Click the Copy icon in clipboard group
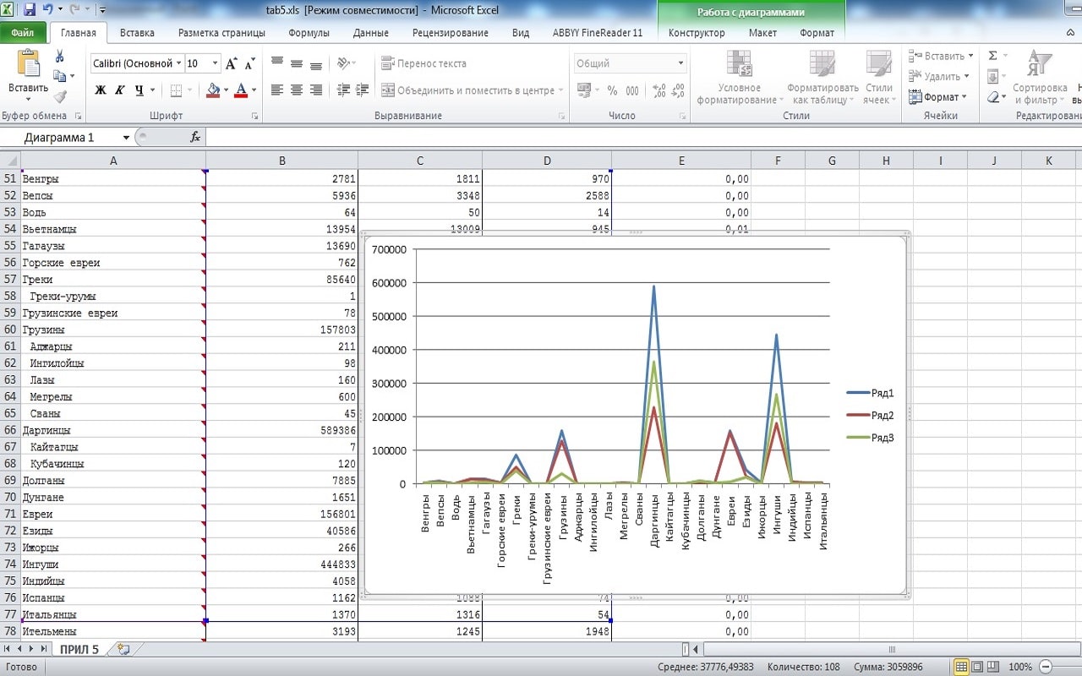 tap(60, 76)
